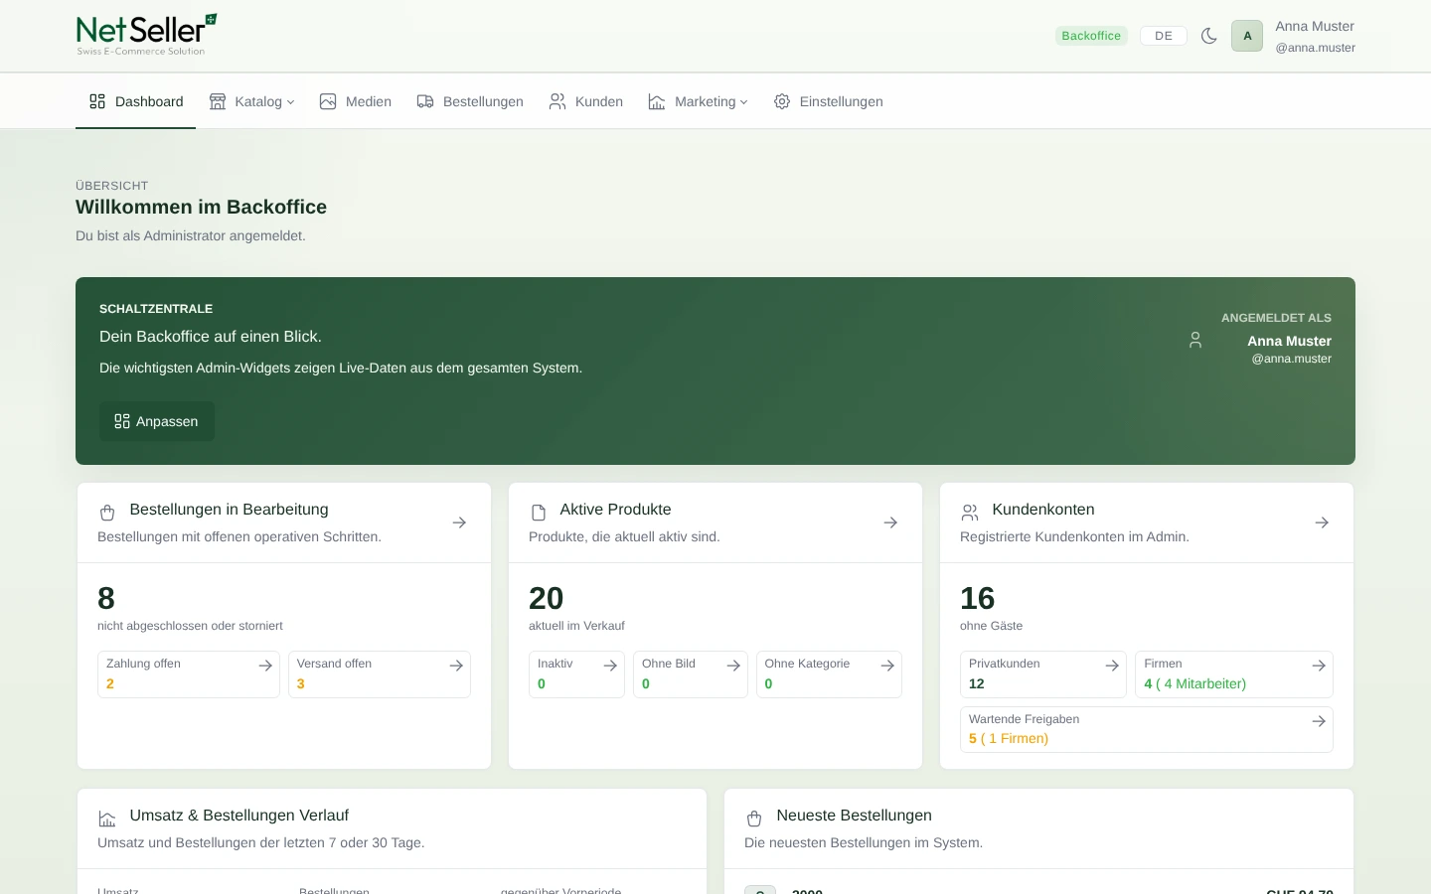Click the document icon beside Aktive Produkte

539,513
